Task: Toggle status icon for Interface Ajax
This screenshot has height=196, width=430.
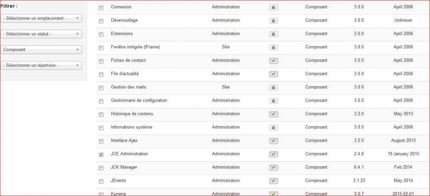Action: (x=273, y=141)
